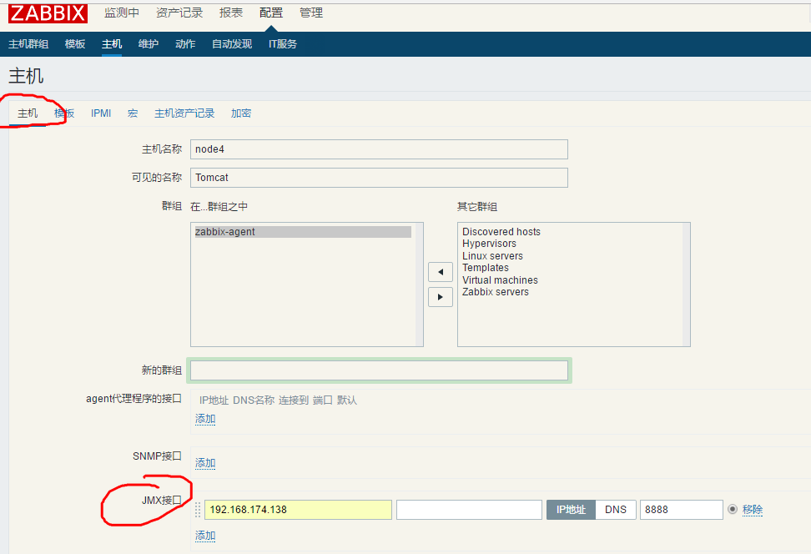
Task: Click 移除 link for JMX interface
Action: (x=753, y=510)
